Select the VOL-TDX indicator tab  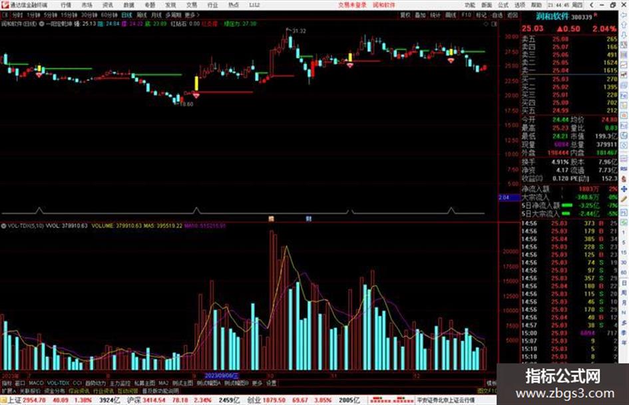(x=58, y=383)
